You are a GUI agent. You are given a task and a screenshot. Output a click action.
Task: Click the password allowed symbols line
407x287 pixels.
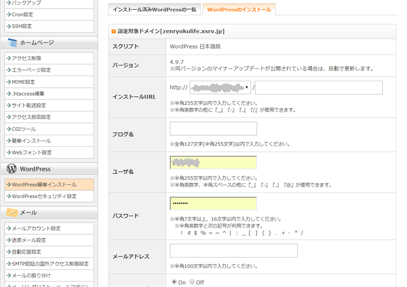[x=242, y=233]
